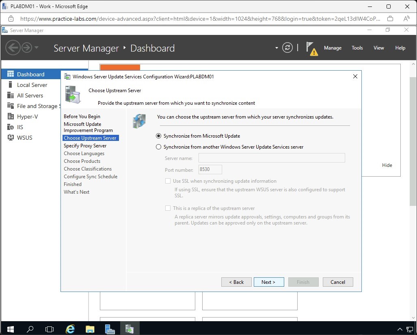The image size is (417, 335).
Task: Click the Windows Start button
Action: 11,329
